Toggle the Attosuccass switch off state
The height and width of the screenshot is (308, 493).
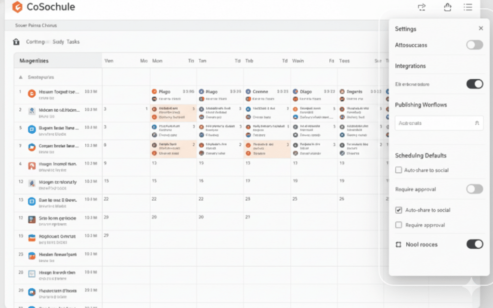click(x=474, y=45)
